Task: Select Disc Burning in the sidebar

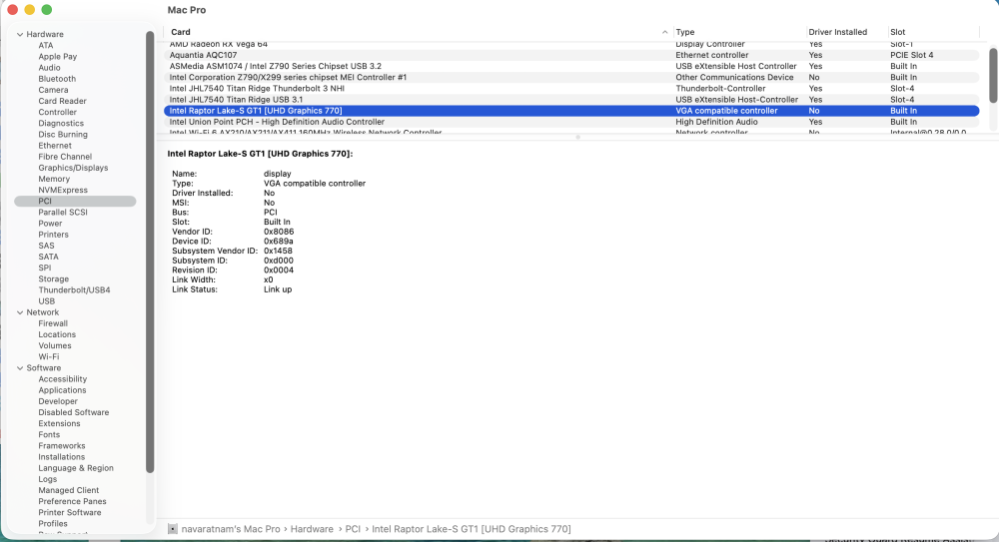Action: [x=62, y=135]
